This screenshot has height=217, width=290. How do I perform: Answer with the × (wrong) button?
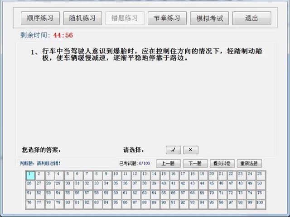191,150
